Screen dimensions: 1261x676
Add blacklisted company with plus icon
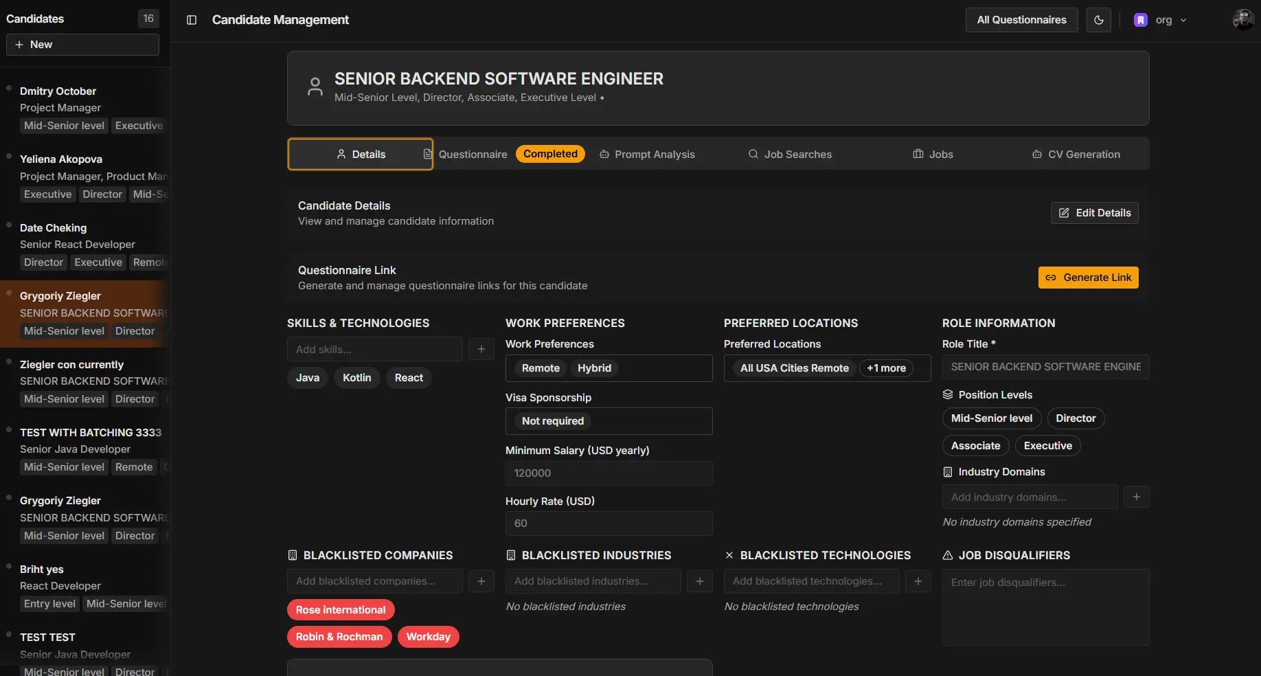481,581
